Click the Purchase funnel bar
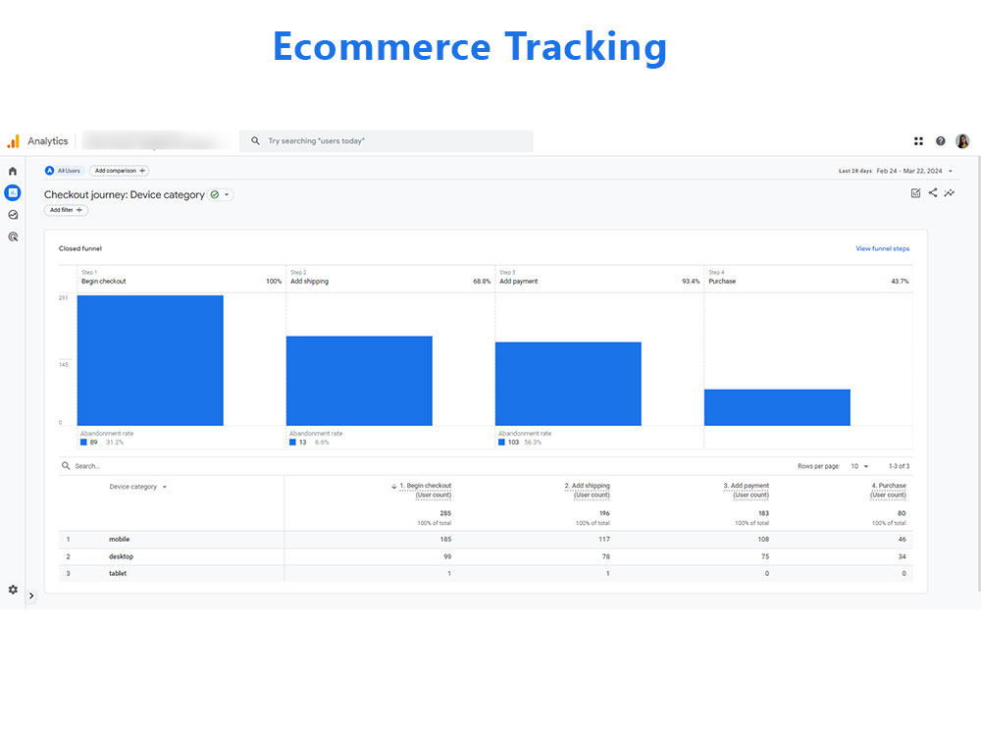This screenshot has height=736, width=981. [x=777, y=407]
